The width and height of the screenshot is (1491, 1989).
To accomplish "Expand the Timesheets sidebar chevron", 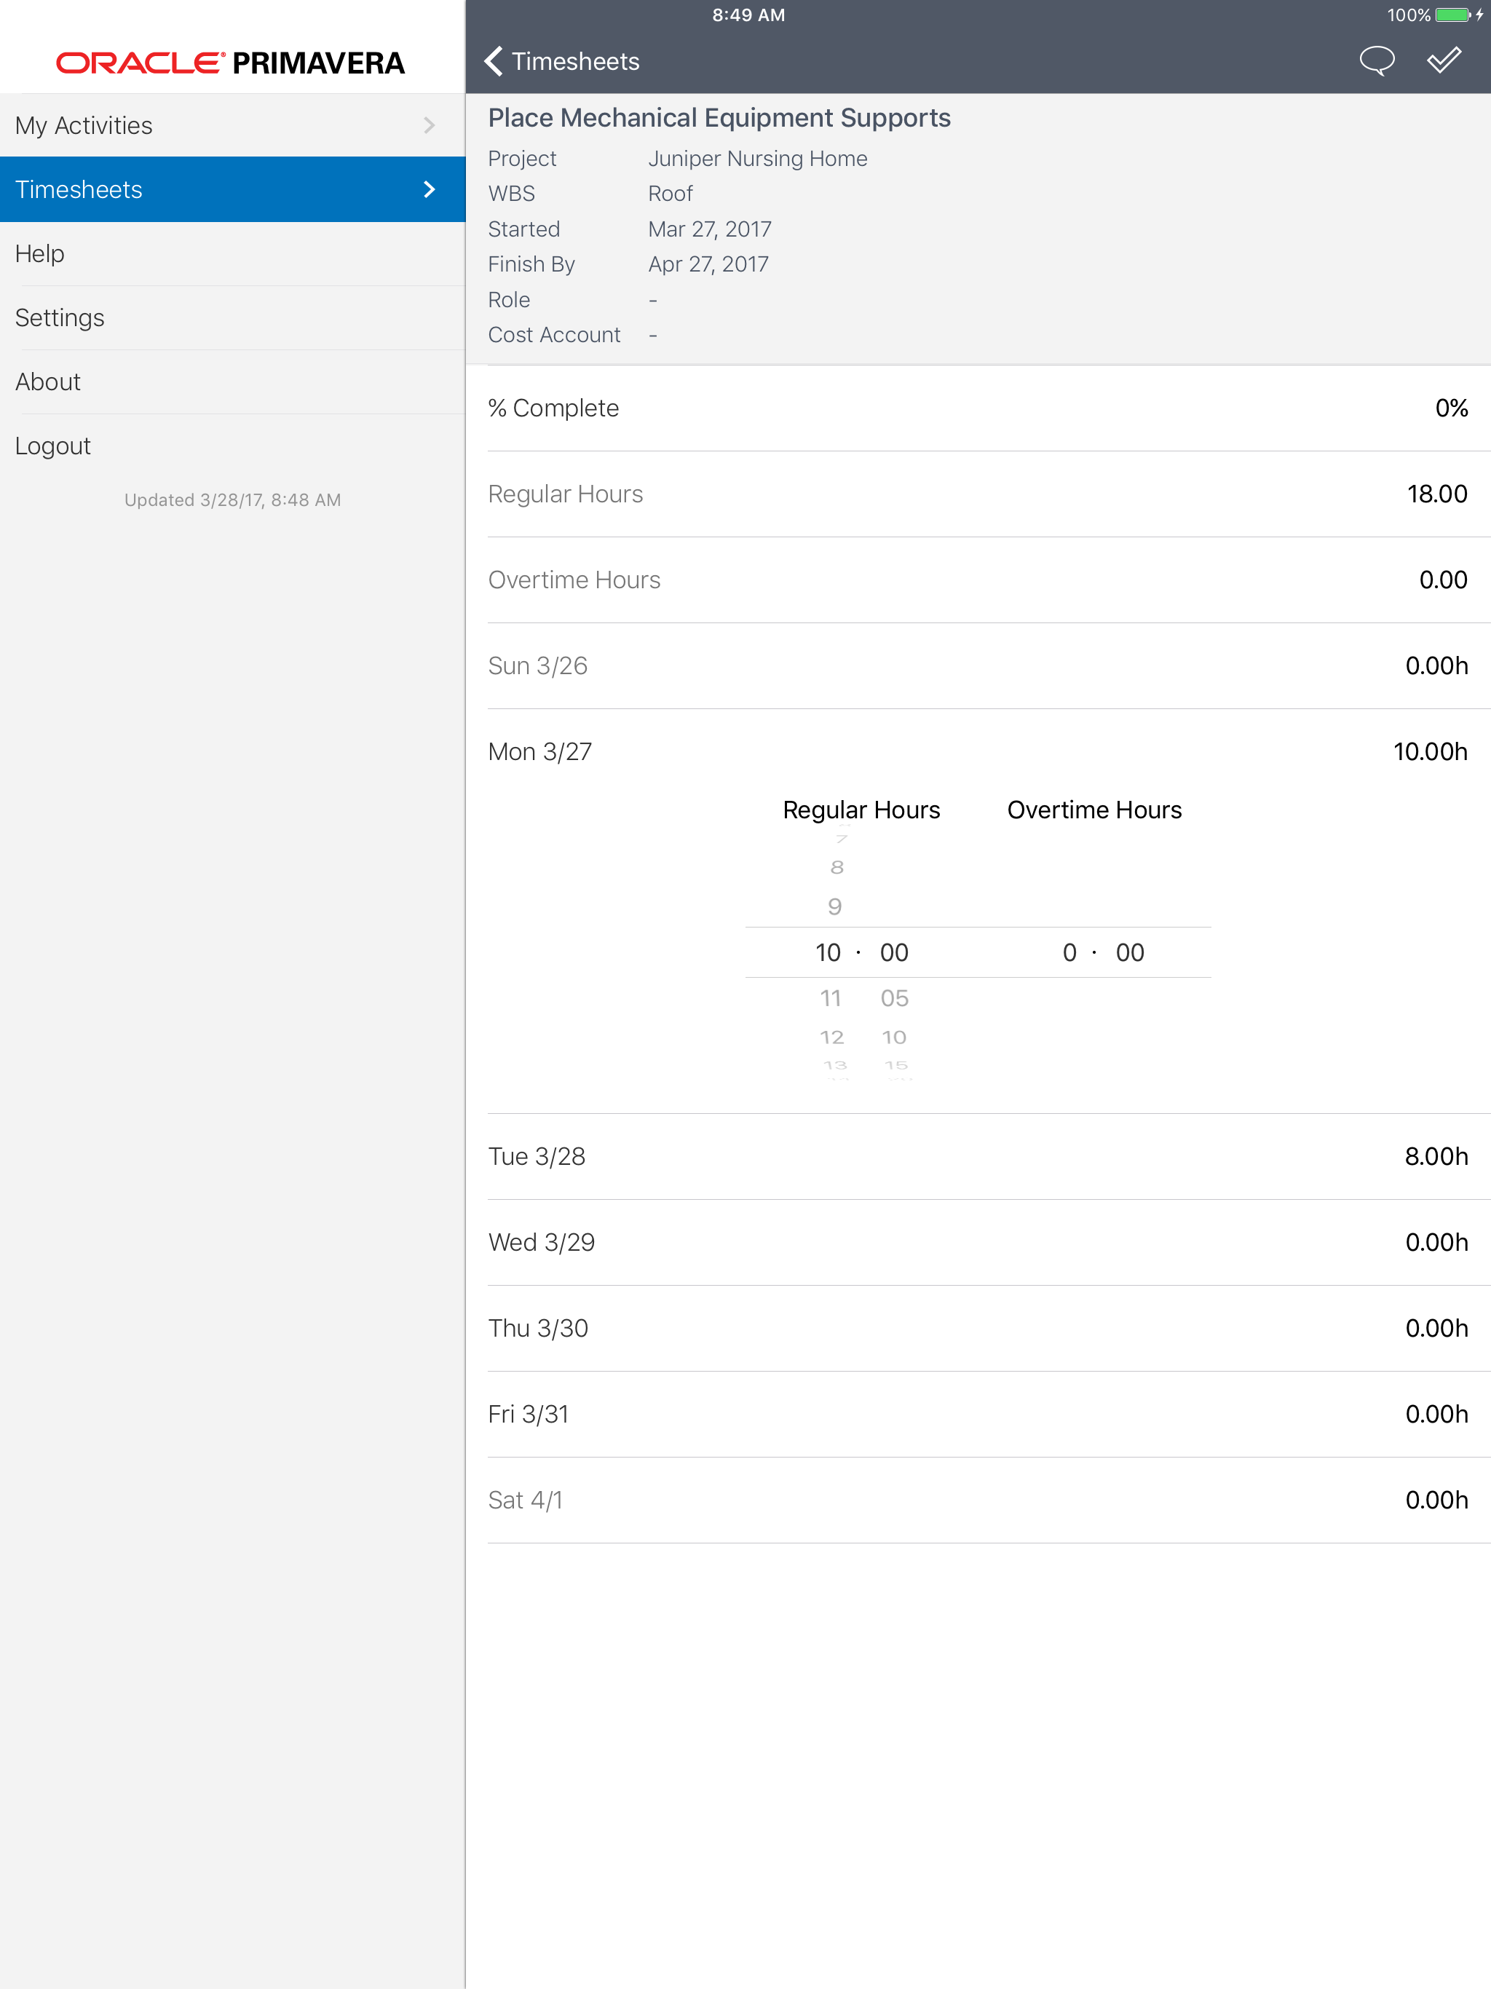I will tap(429, 190).
